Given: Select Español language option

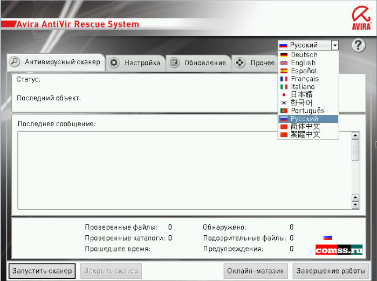Looking at the screenshot, I should coord(309,71).
